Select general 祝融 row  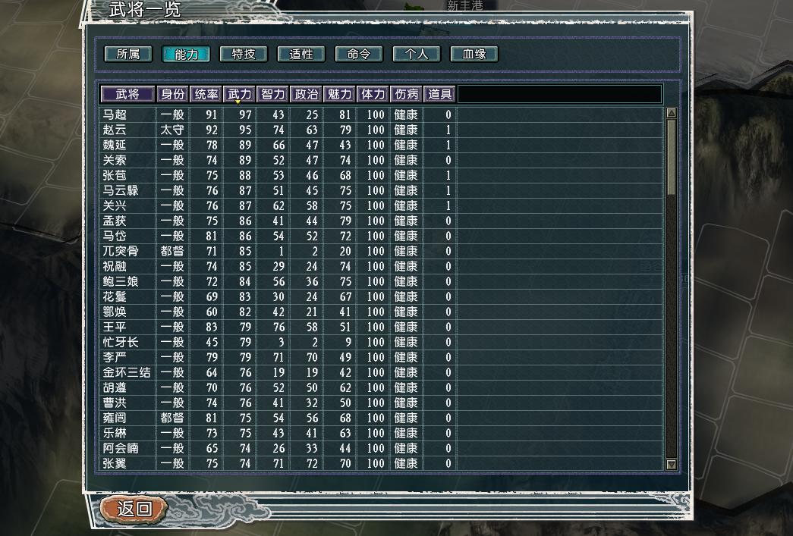(x=382, y=266)
